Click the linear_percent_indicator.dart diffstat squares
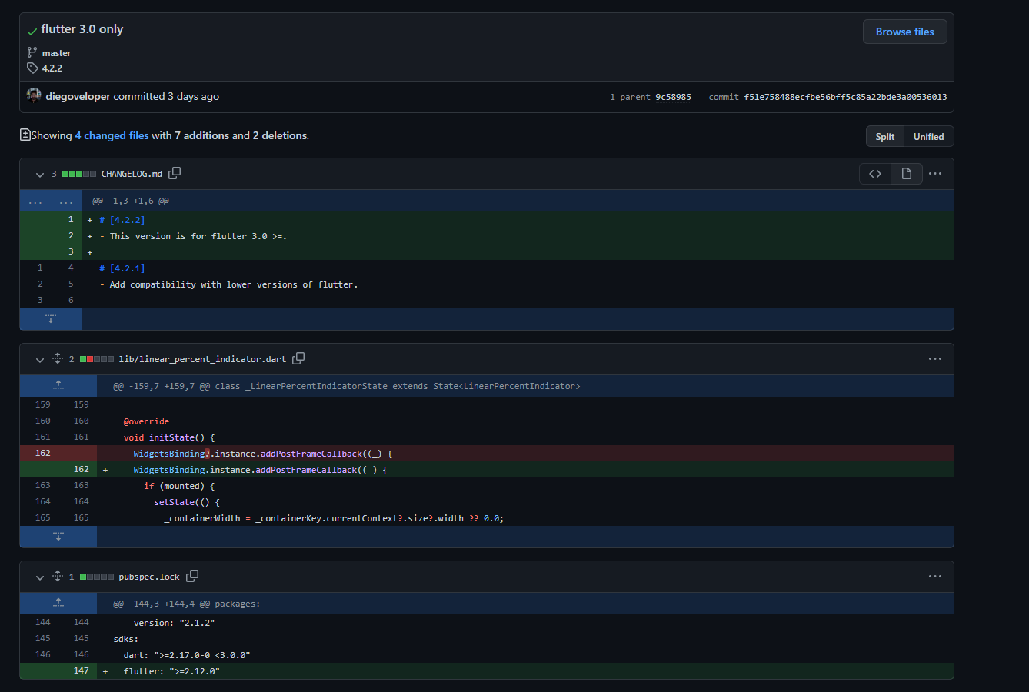Image resolution: width=1029 pixels, height=692 pixels. [97, 359]
